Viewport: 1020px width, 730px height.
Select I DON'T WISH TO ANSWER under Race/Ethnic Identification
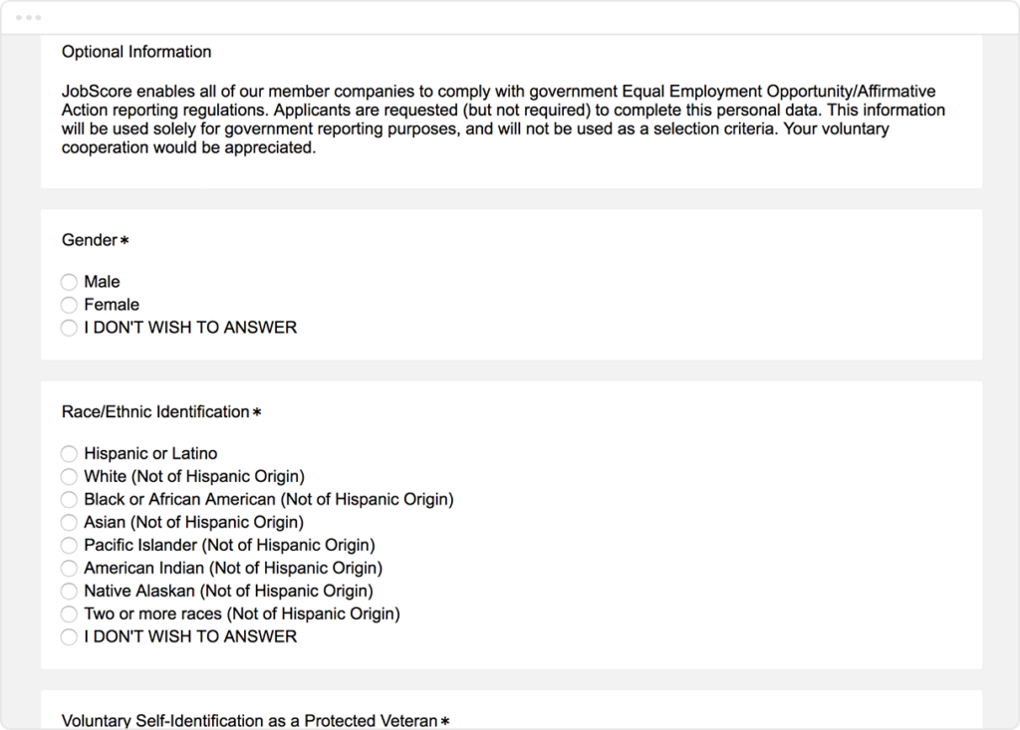69,636
